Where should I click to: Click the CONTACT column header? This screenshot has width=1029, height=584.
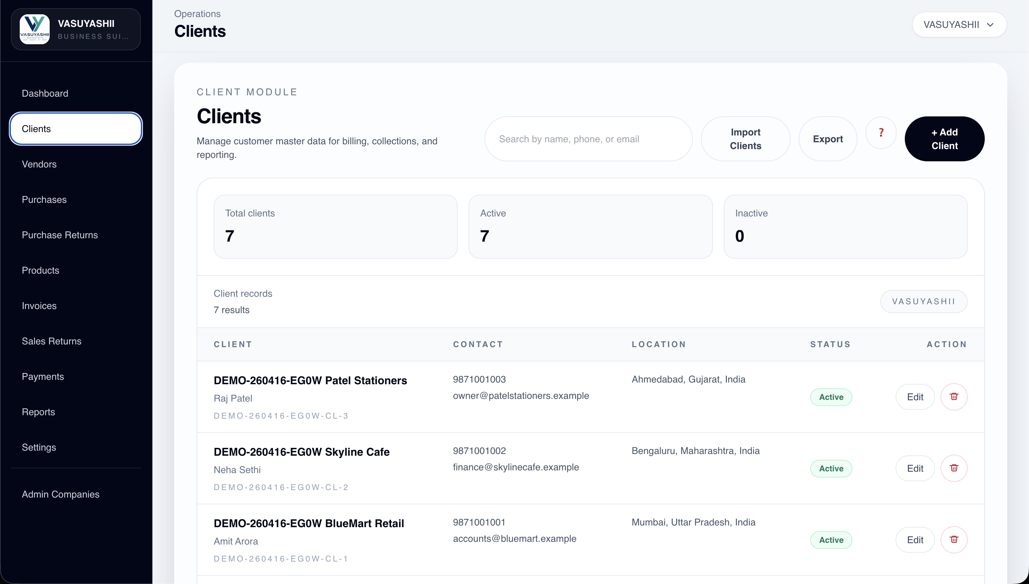coord(478,344)
